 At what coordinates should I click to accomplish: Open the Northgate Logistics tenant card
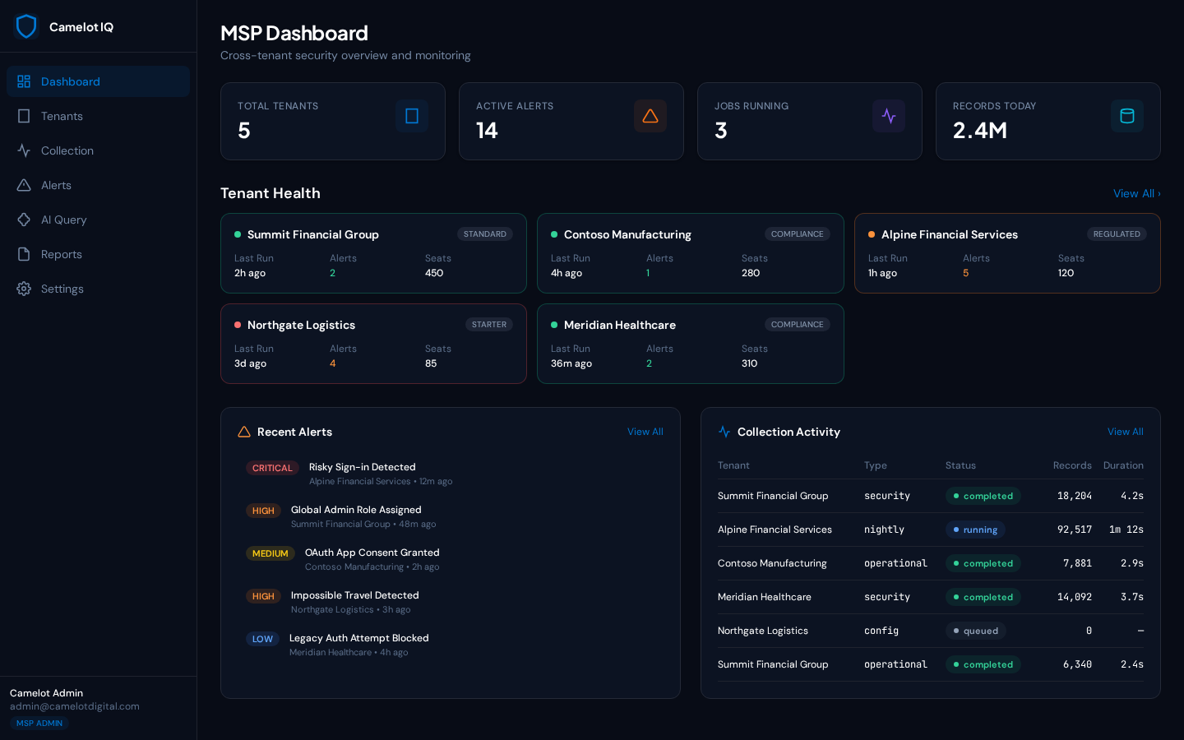(373, 344)
